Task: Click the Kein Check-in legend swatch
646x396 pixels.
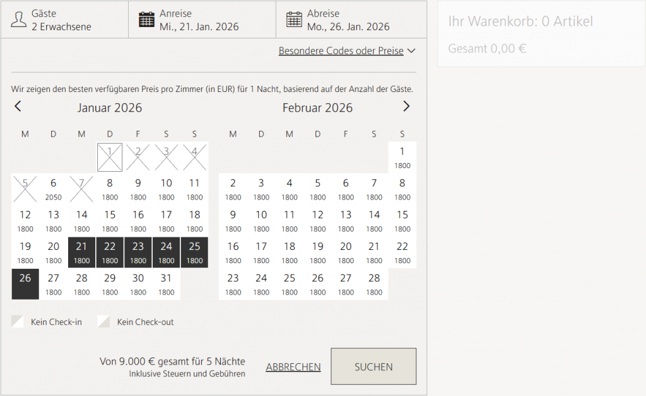Action: tap(17, 322)
